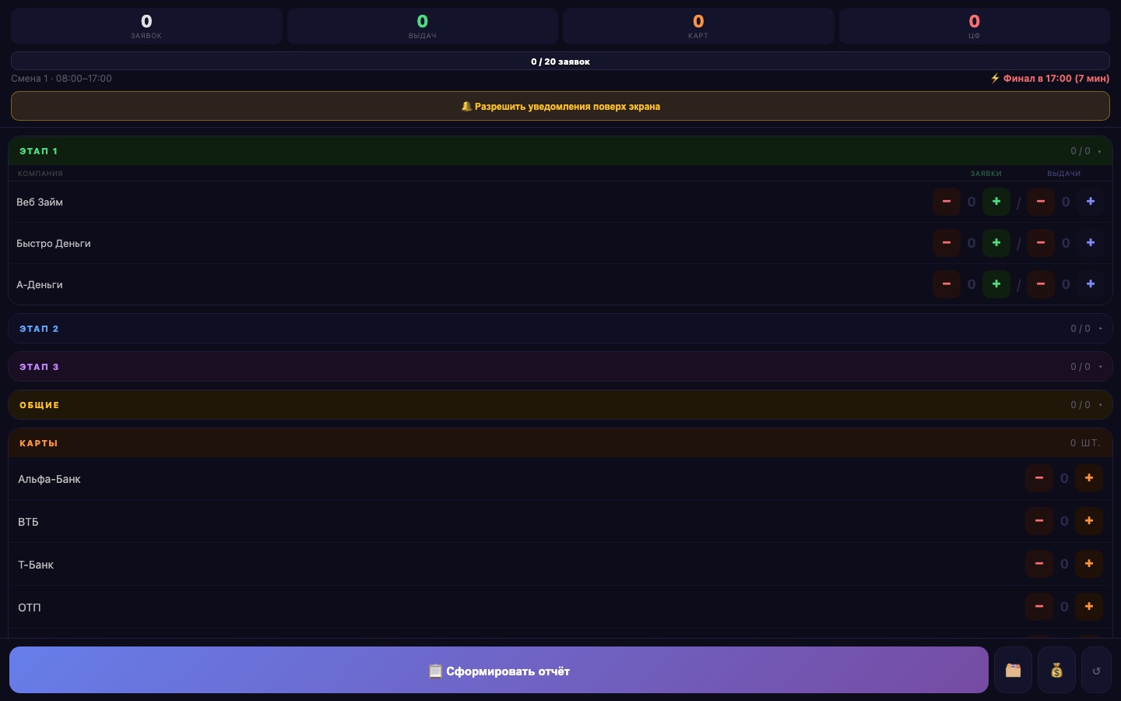Increase заявки for Веб Займ

[x=996, y=202]
